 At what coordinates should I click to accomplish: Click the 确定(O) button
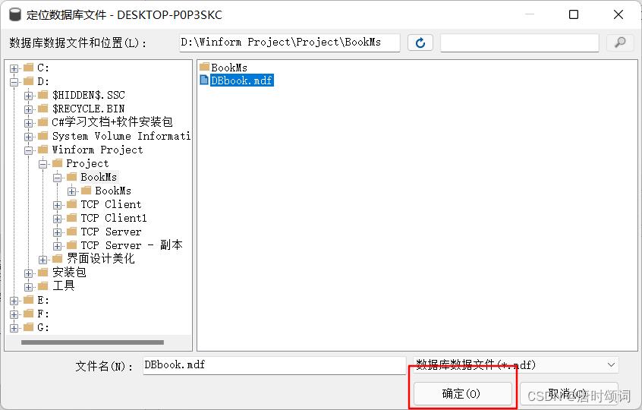pos(463,393)
